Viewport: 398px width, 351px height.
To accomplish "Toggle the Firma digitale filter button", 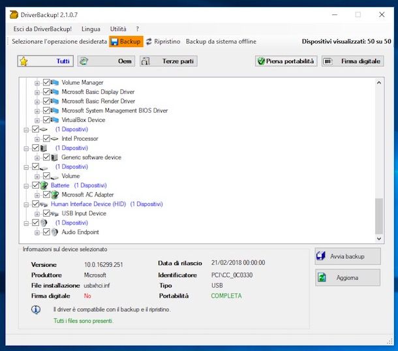I will click(x=352, y=61).
